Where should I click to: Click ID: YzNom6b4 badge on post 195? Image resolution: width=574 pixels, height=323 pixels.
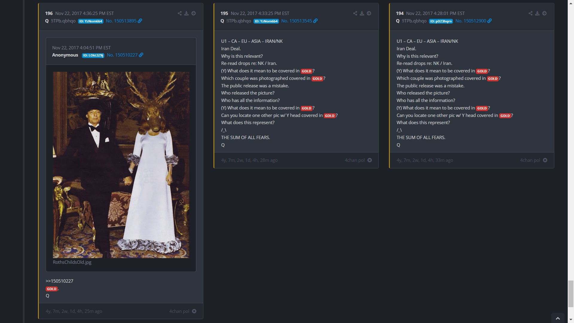(x=266, y=21)
